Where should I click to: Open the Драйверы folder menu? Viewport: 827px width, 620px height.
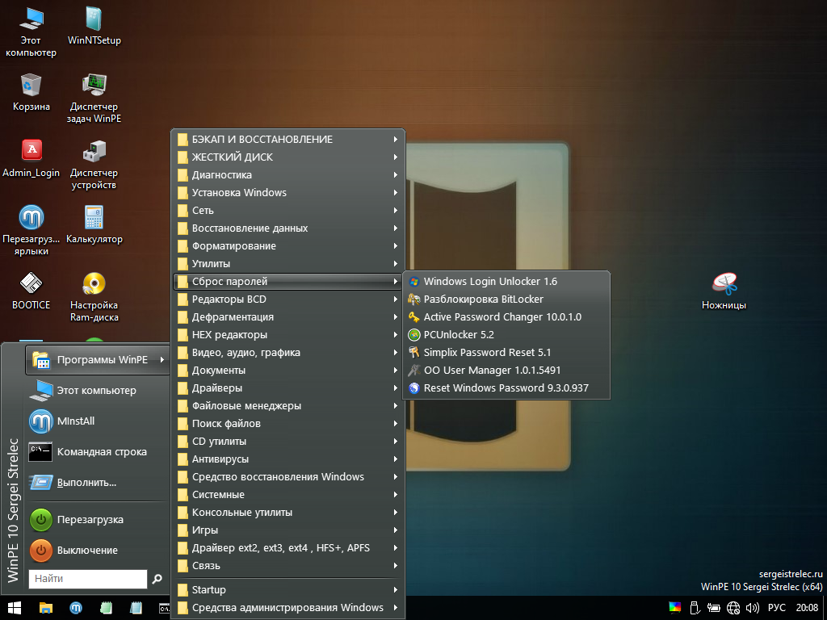(288, 388)
